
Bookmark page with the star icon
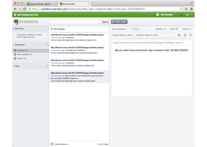click(x=181, y=9)
